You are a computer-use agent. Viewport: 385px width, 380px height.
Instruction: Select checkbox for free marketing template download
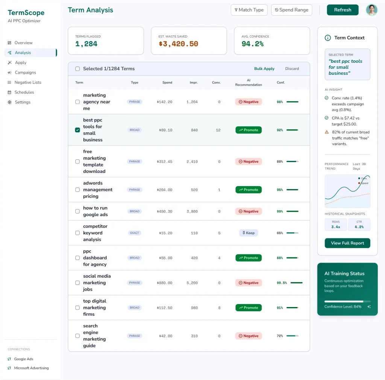77,162
